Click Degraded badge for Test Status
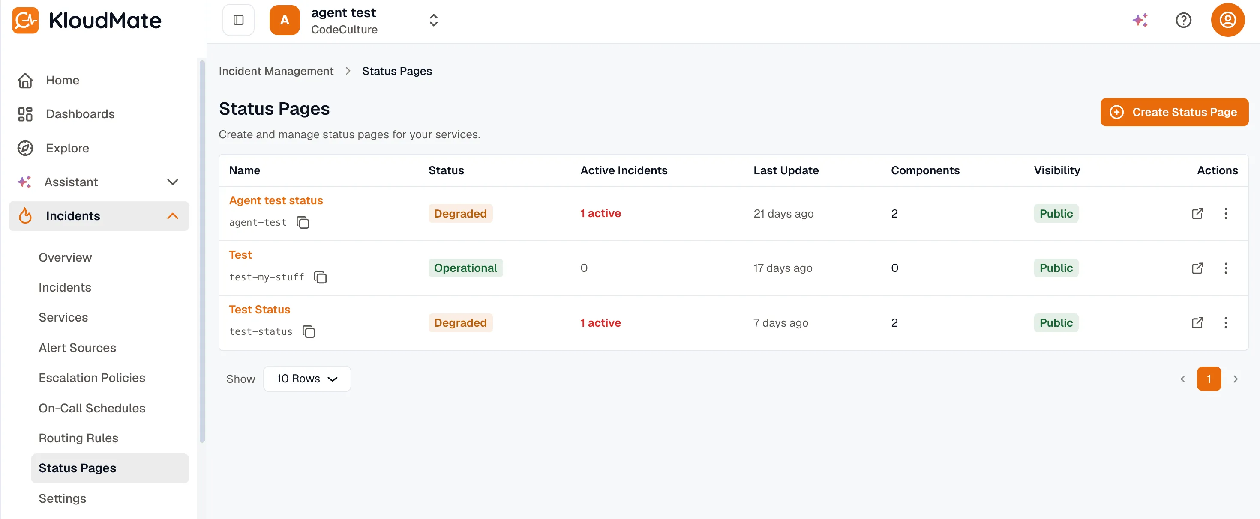 coord(460,322)
